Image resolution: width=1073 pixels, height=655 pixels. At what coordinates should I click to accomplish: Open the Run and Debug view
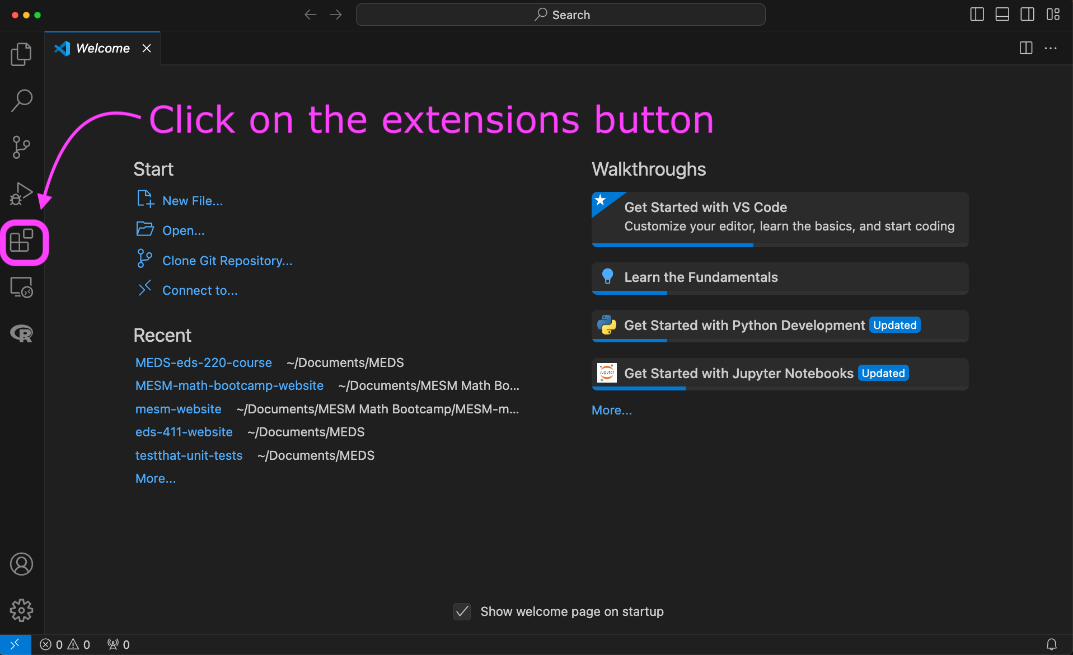[21, 194]
